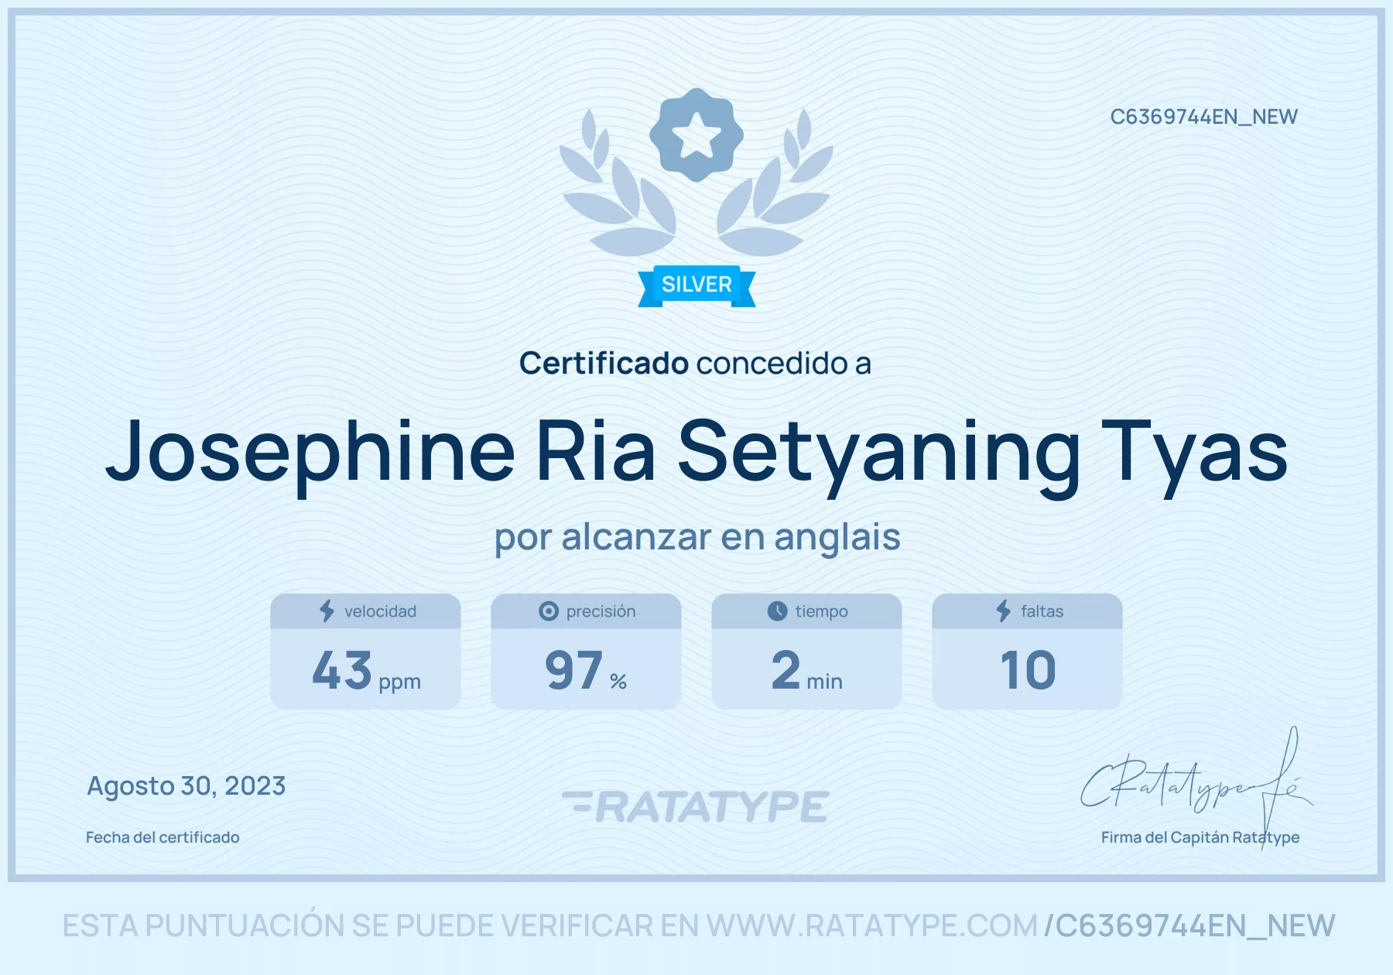Click the lightning icon beside faltas
Image resolution: width=1393 pixels, height=975 pixels.
[x=1004, y=611]
